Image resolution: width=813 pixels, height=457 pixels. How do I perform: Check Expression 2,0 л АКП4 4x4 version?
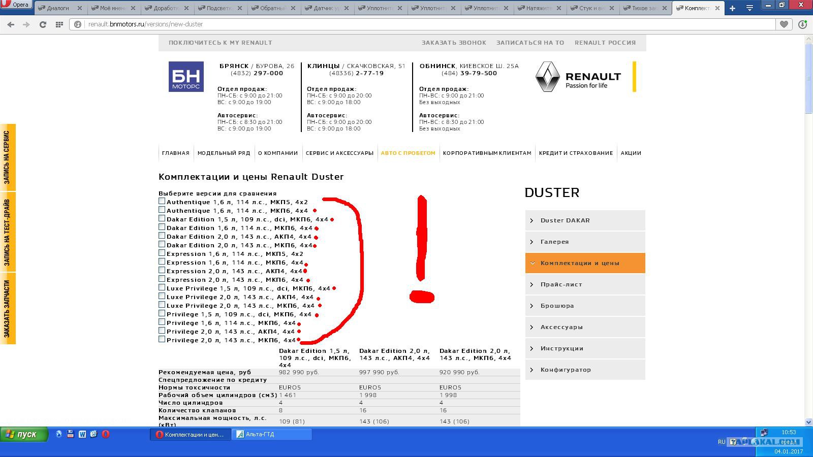tap(162, 270)
